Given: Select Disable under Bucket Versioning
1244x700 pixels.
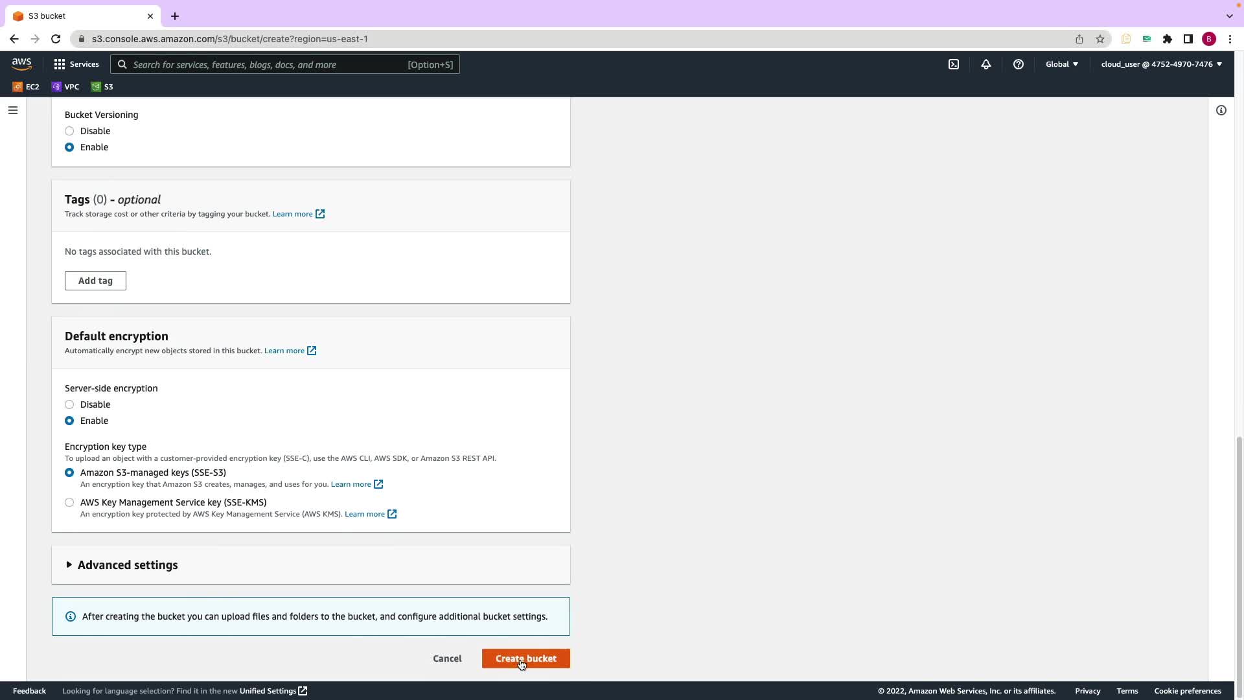Looking at the screenshot, I should [69, 131].
